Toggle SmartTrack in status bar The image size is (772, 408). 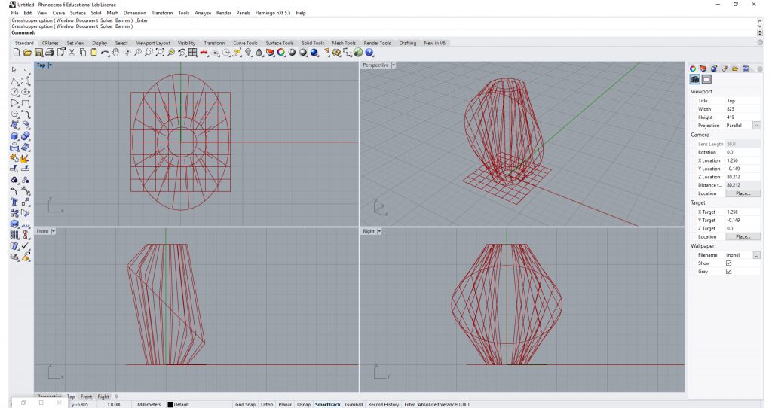pos(328,404)
